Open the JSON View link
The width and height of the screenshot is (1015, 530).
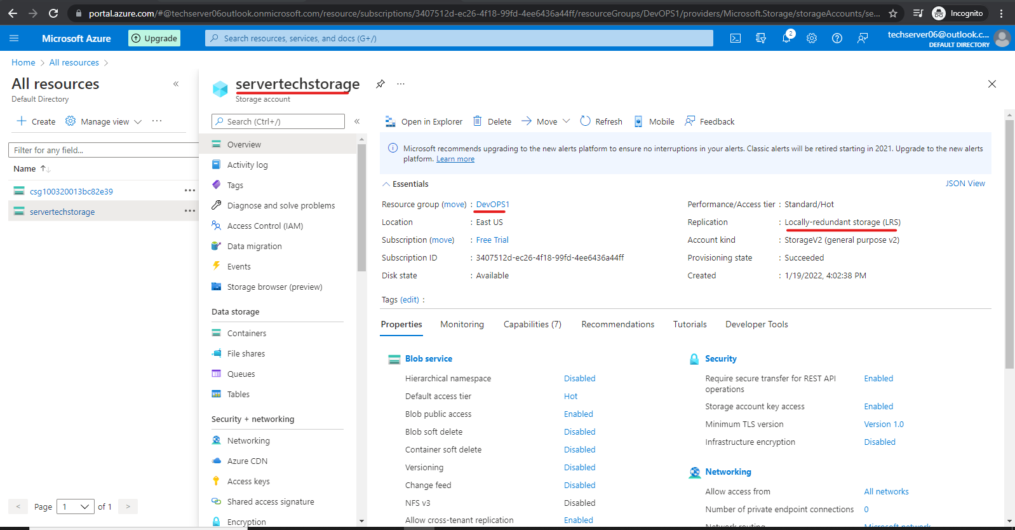(965, 183)
